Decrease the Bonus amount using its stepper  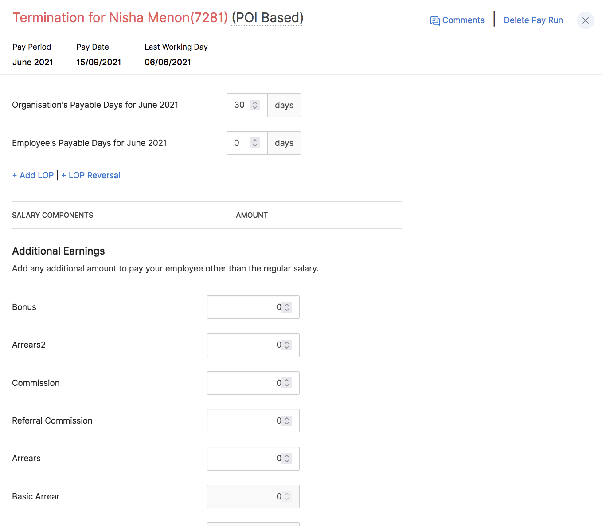click(288, 310)
